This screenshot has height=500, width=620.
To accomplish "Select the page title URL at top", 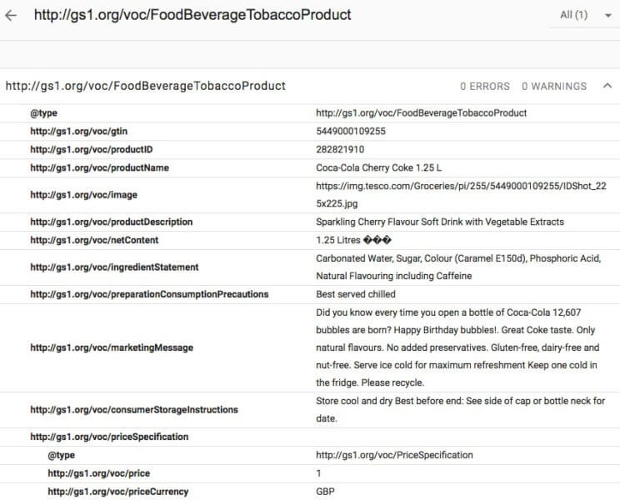I will click(x=192, y=15).
